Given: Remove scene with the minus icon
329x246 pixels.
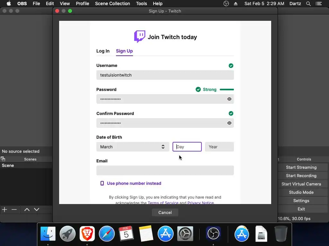Looking at the screenshot, I should tap(14, 209).
